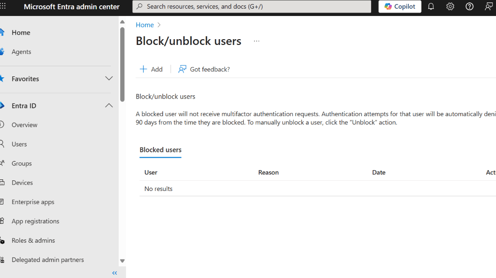Open Enterprise apps under Entra ID
Screen dimensions: 496x278
point(33,202)
